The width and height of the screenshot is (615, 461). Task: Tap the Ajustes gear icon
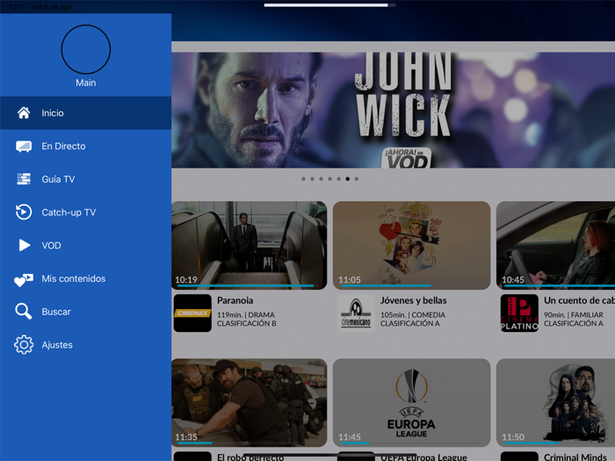click(24, 345)
